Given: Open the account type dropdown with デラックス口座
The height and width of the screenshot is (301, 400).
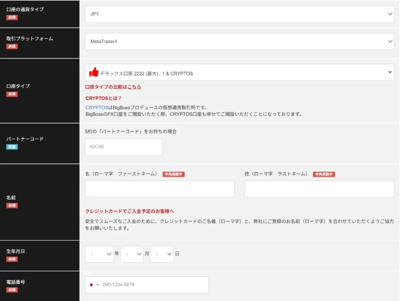Looking at the screenshot, I should click(239, 72).
